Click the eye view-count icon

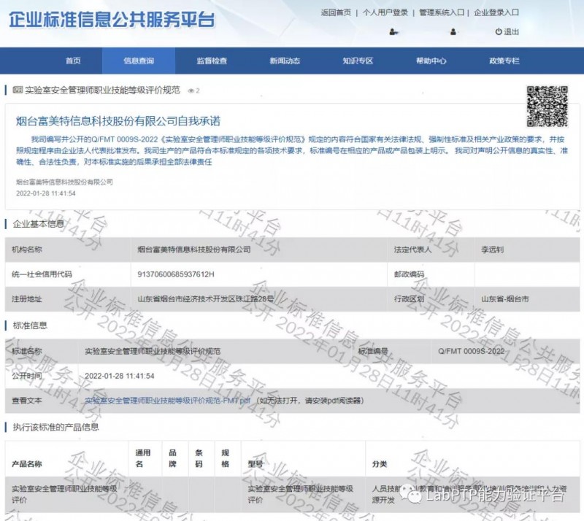click(191, 90)
